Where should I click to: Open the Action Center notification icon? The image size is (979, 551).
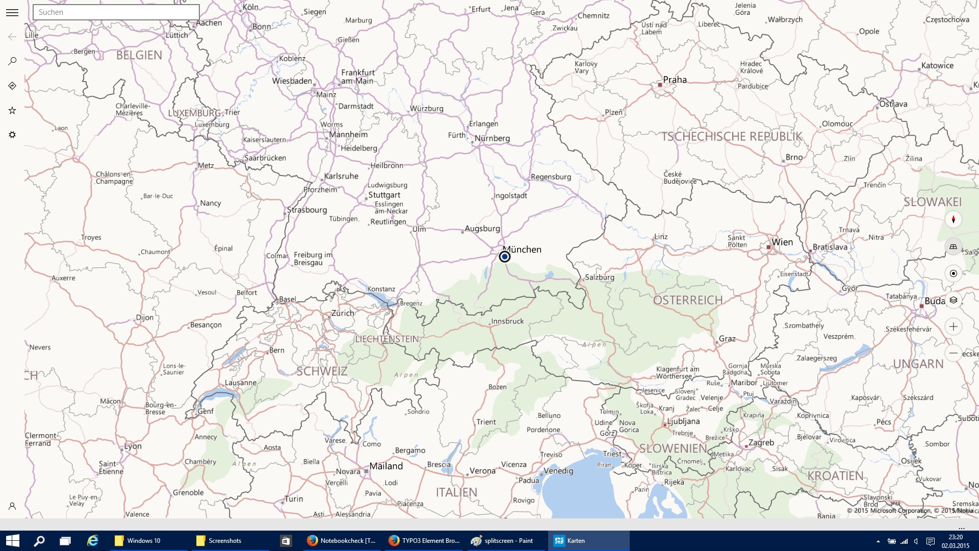coord(930,541)
